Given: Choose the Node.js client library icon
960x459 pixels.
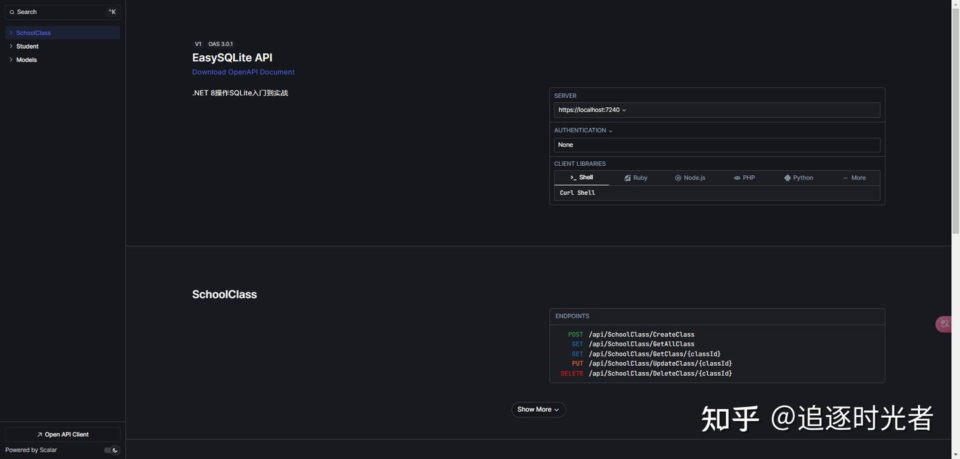Looking at the screenshot, I should click(678, 178).
